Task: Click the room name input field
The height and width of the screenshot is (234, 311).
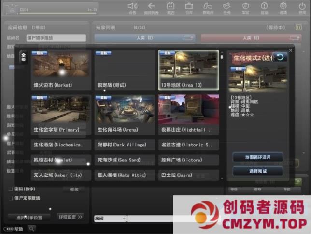Action: (56, 38)
